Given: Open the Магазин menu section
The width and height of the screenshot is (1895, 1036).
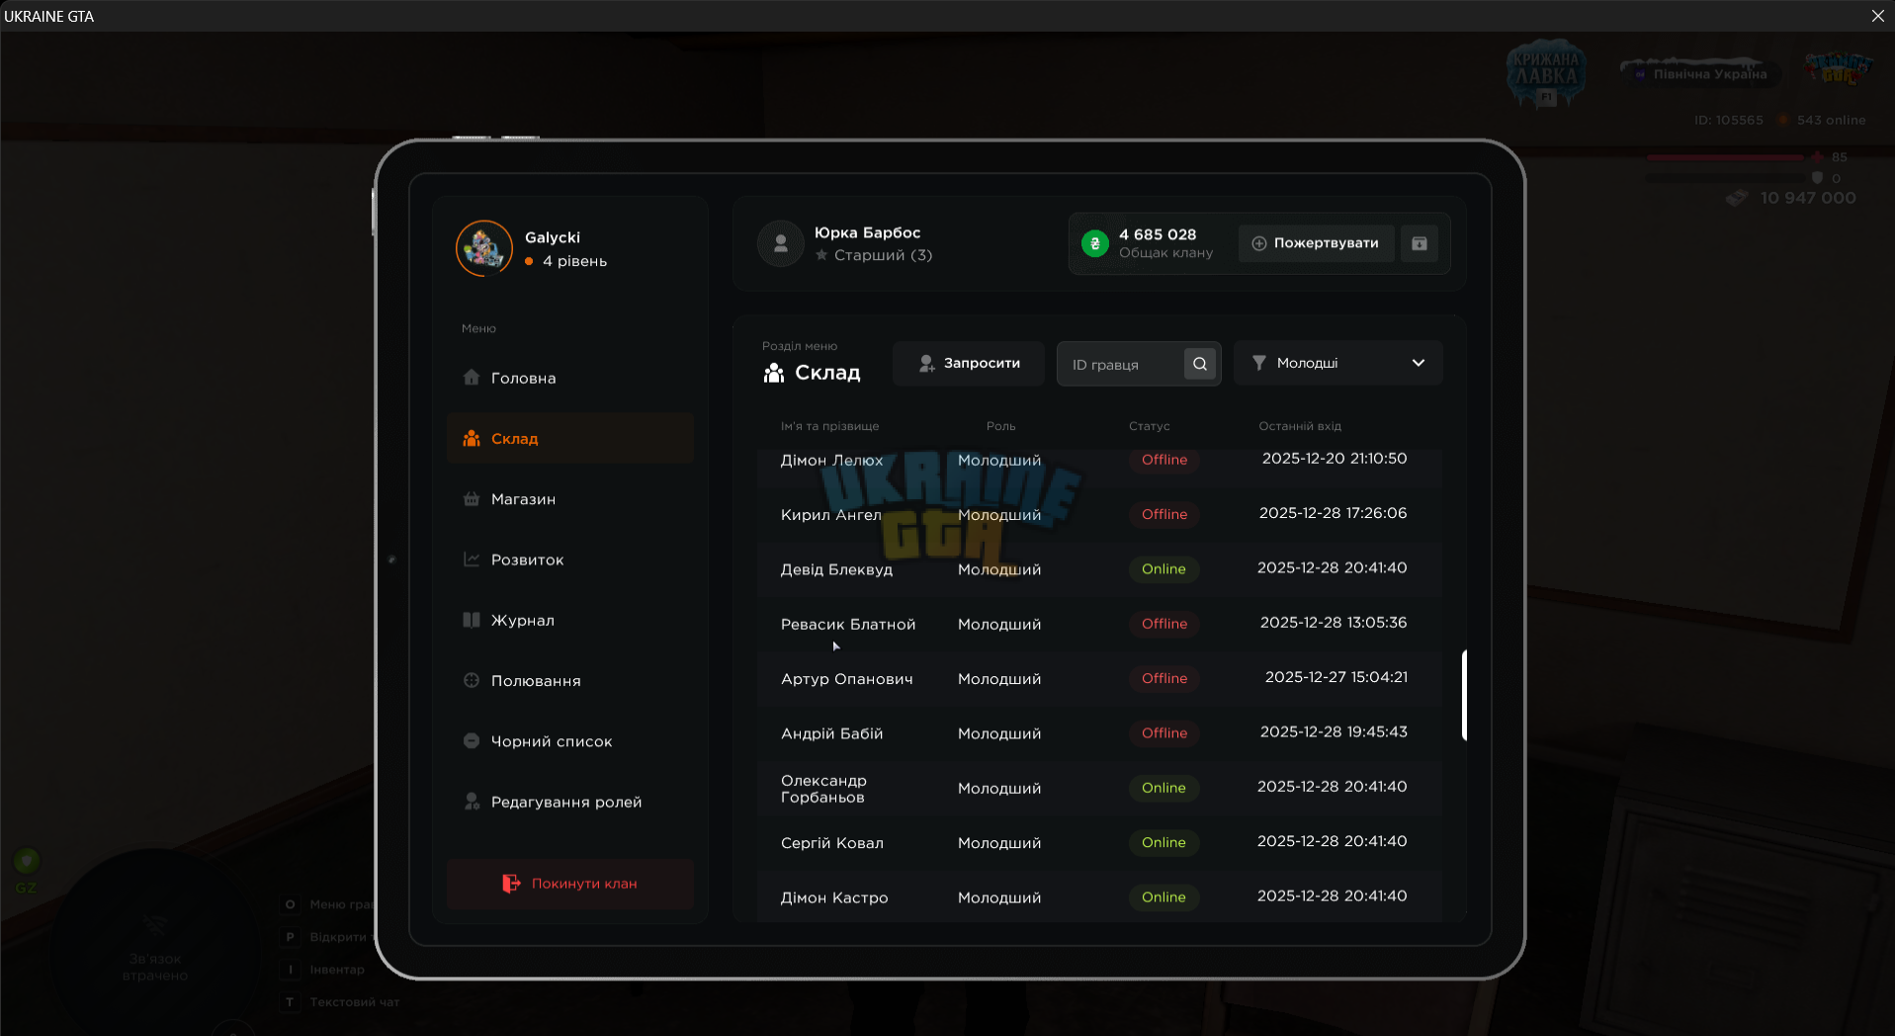Looking at the screenshot, I should click(569, 499).
